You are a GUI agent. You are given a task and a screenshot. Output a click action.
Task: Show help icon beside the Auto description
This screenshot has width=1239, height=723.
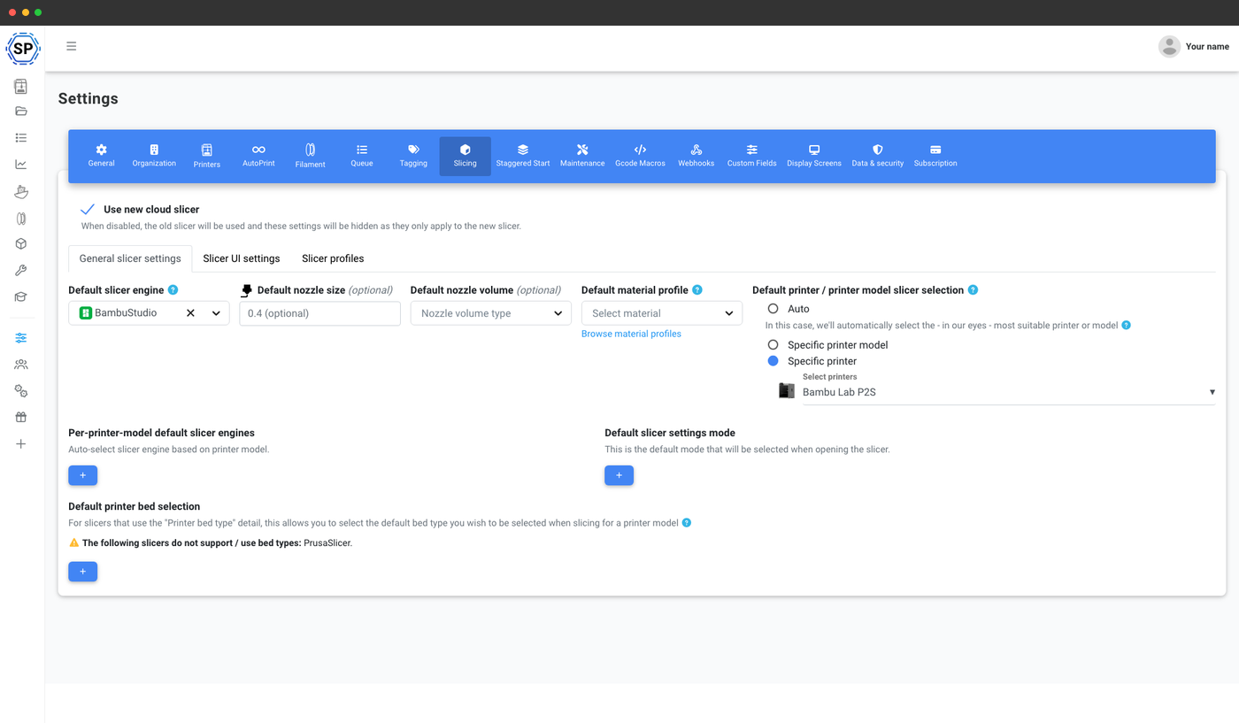1127,326
